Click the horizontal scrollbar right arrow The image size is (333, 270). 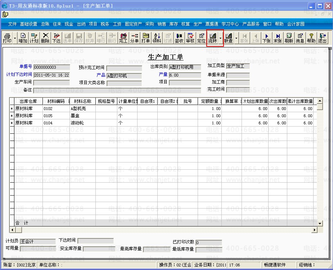(315, 230)
